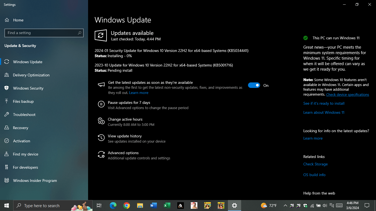This screenshot has width=376, height=211.
Task: Click the taskbar Type here to search box
Action: (53, 206)
